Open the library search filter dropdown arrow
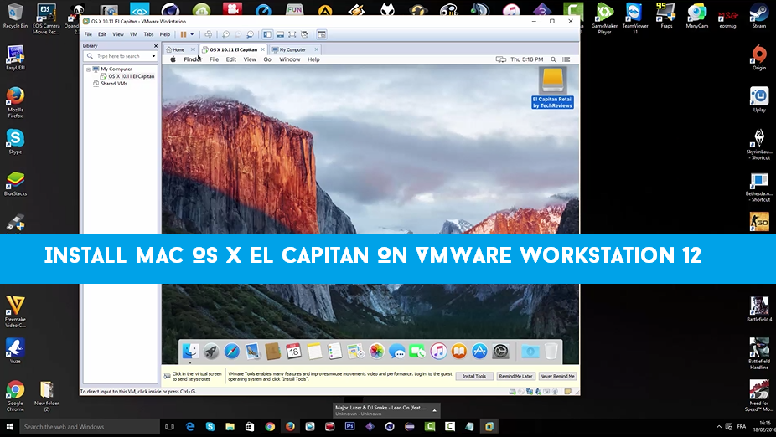This screenshot has width=776, height=437. point(153,56)
